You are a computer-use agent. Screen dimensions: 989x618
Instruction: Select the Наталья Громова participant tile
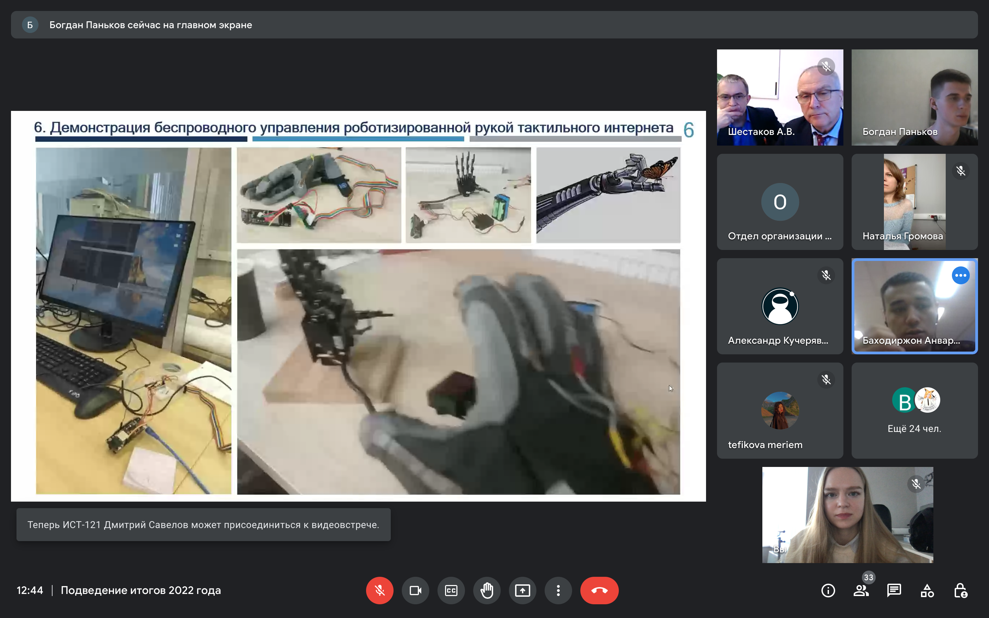pyautogui.click(x=914, y=202)
